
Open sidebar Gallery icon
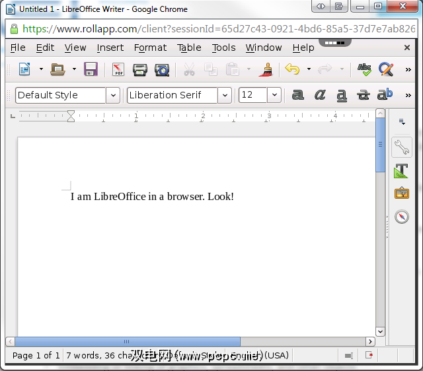pos(402,193)
